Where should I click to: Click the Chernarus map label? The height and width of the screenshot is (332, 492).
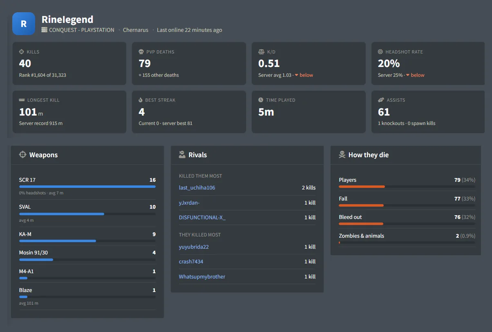[136, 30]
